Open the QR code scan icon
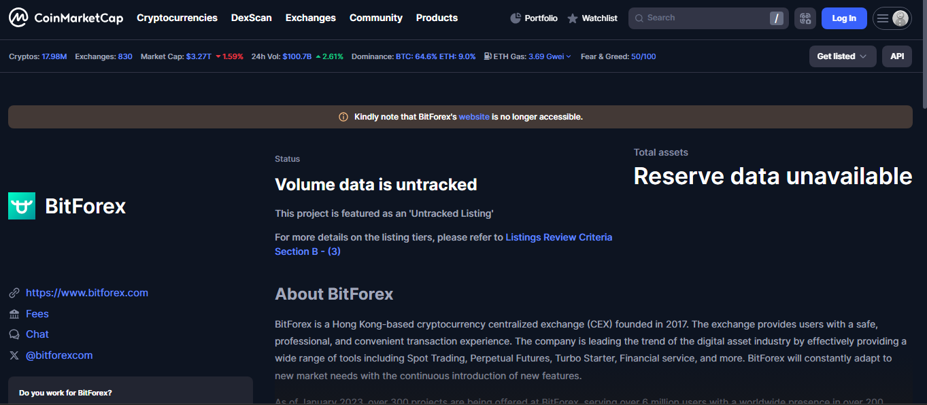927x405 pixels. pos(805,18)
